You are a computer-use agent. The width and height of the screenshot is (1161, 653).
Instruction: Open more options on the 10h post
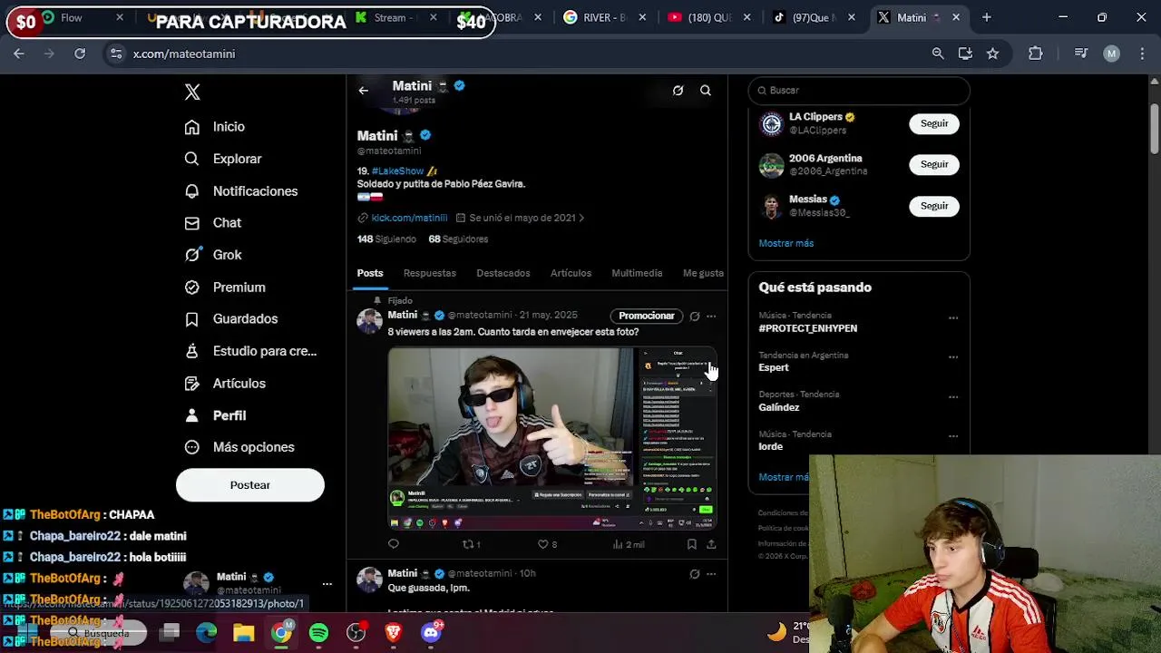(x=711, y=574)
